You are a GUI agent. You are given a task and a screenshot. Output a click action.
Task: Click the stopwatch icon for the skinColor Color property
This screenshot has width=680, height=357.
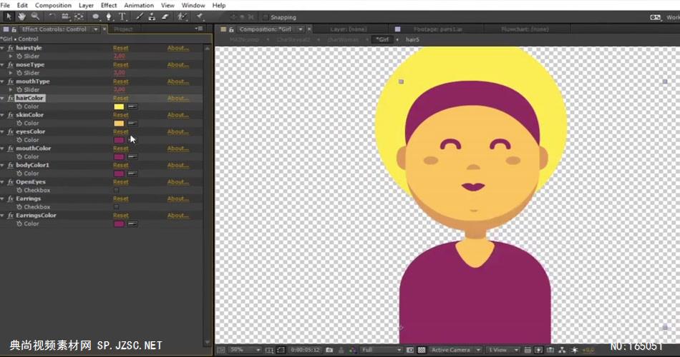coord(19,124)
